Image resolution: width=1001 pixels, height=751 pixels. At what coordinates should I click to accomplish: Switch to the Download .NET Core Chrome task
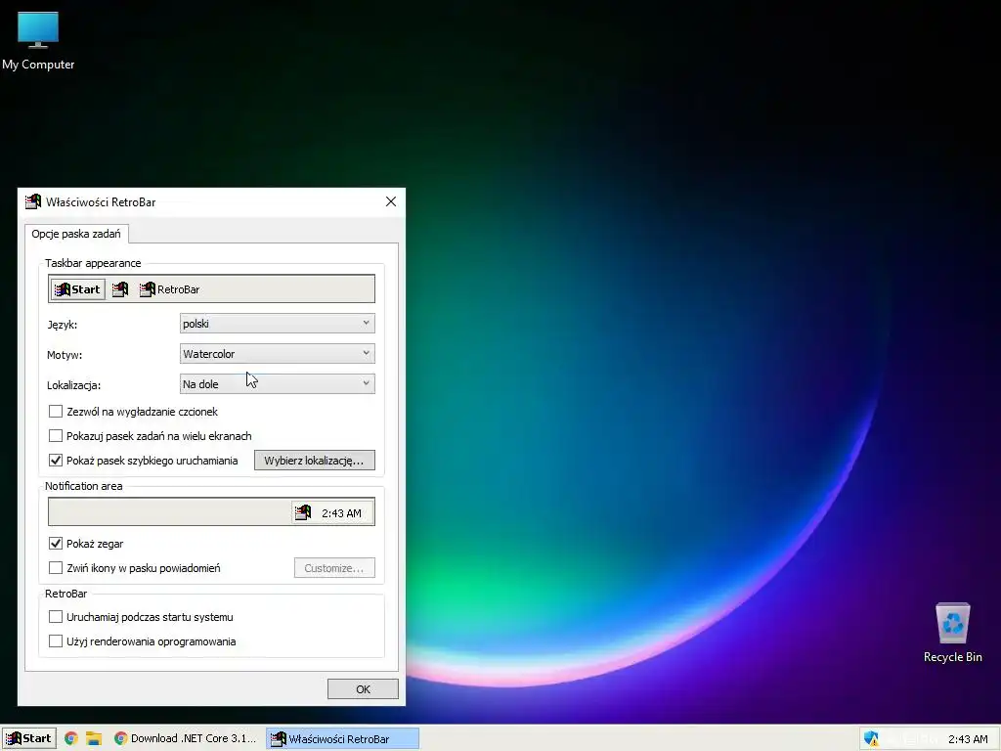(x=186, y=738)
